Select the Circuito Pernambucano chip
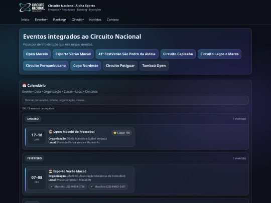 (46, 66)
